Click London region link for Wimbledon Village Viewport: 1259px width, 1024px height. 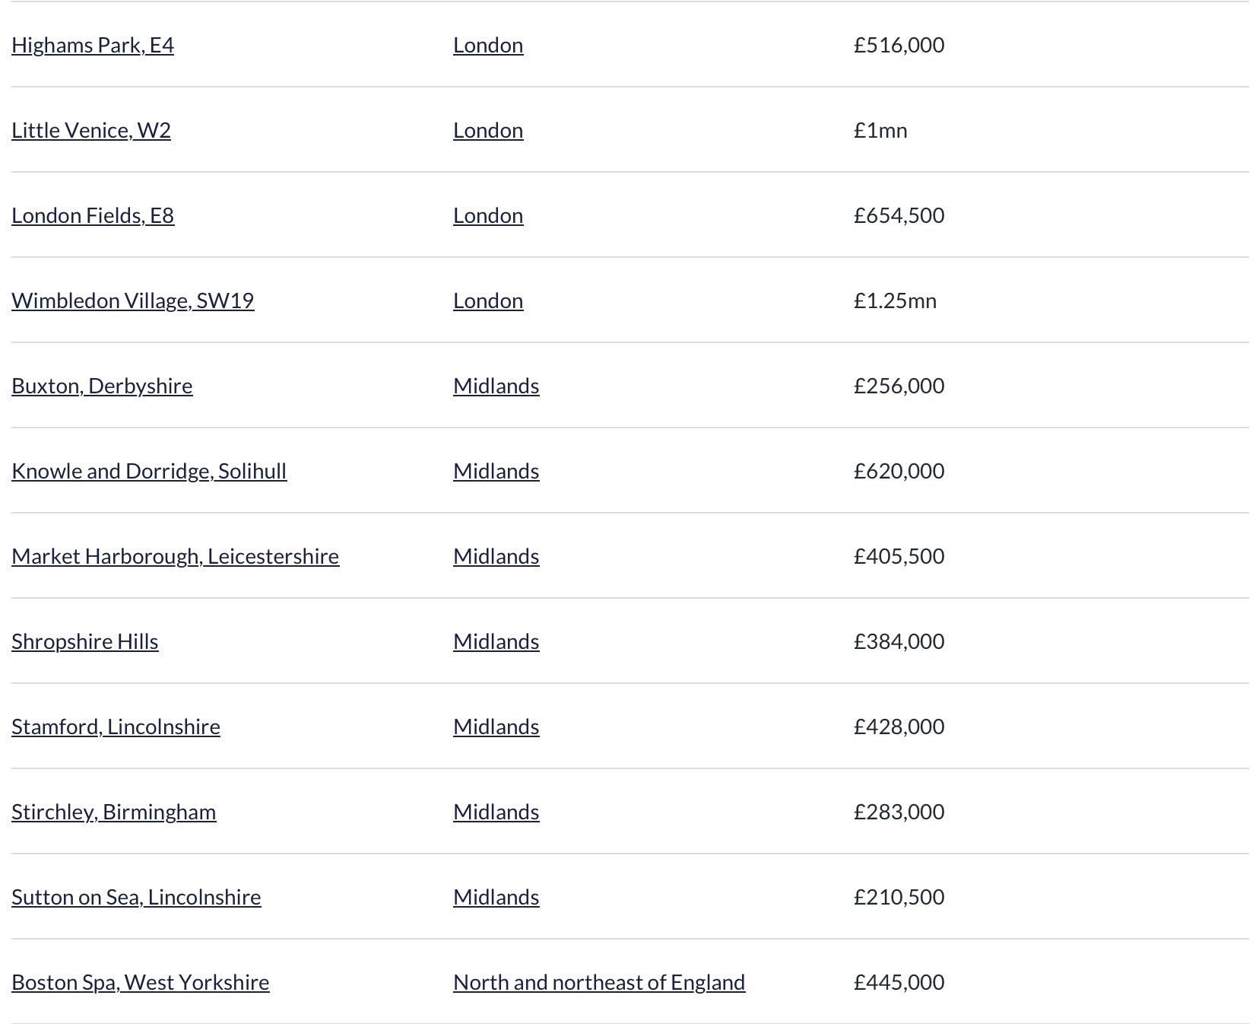pyautogui.click(x=488, y=301)
